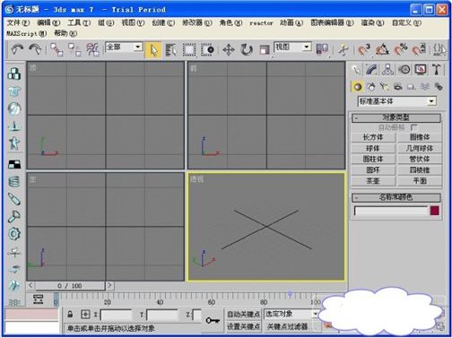
Task: Open the 修改器 menu
Action: click(197, 22)
